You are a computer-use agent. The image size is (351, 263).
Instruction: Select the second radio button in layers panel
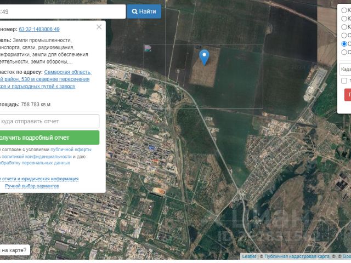344,19
